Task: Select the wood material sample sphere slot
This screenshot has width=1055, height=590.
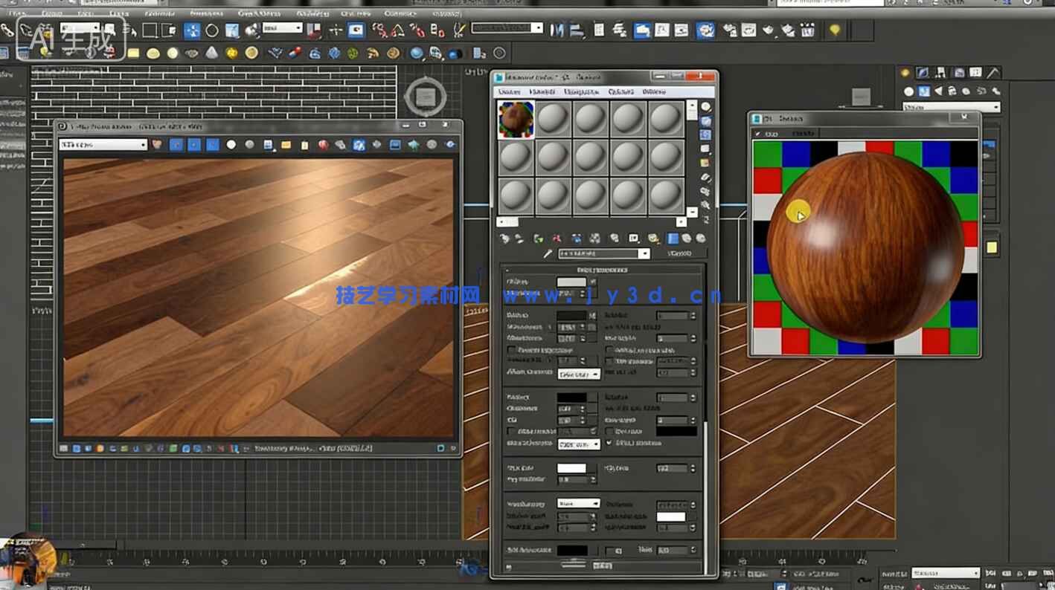Action: (515, 119)
